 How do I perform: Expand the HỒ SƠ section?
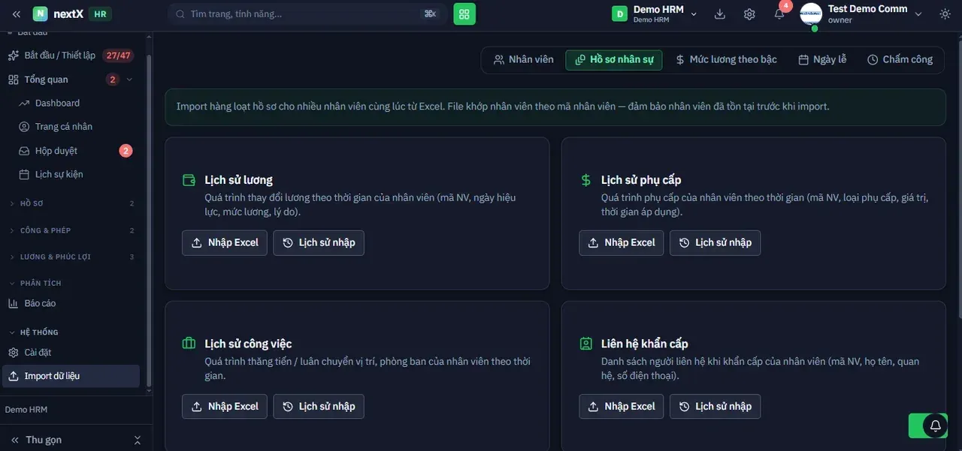point(71,203)
